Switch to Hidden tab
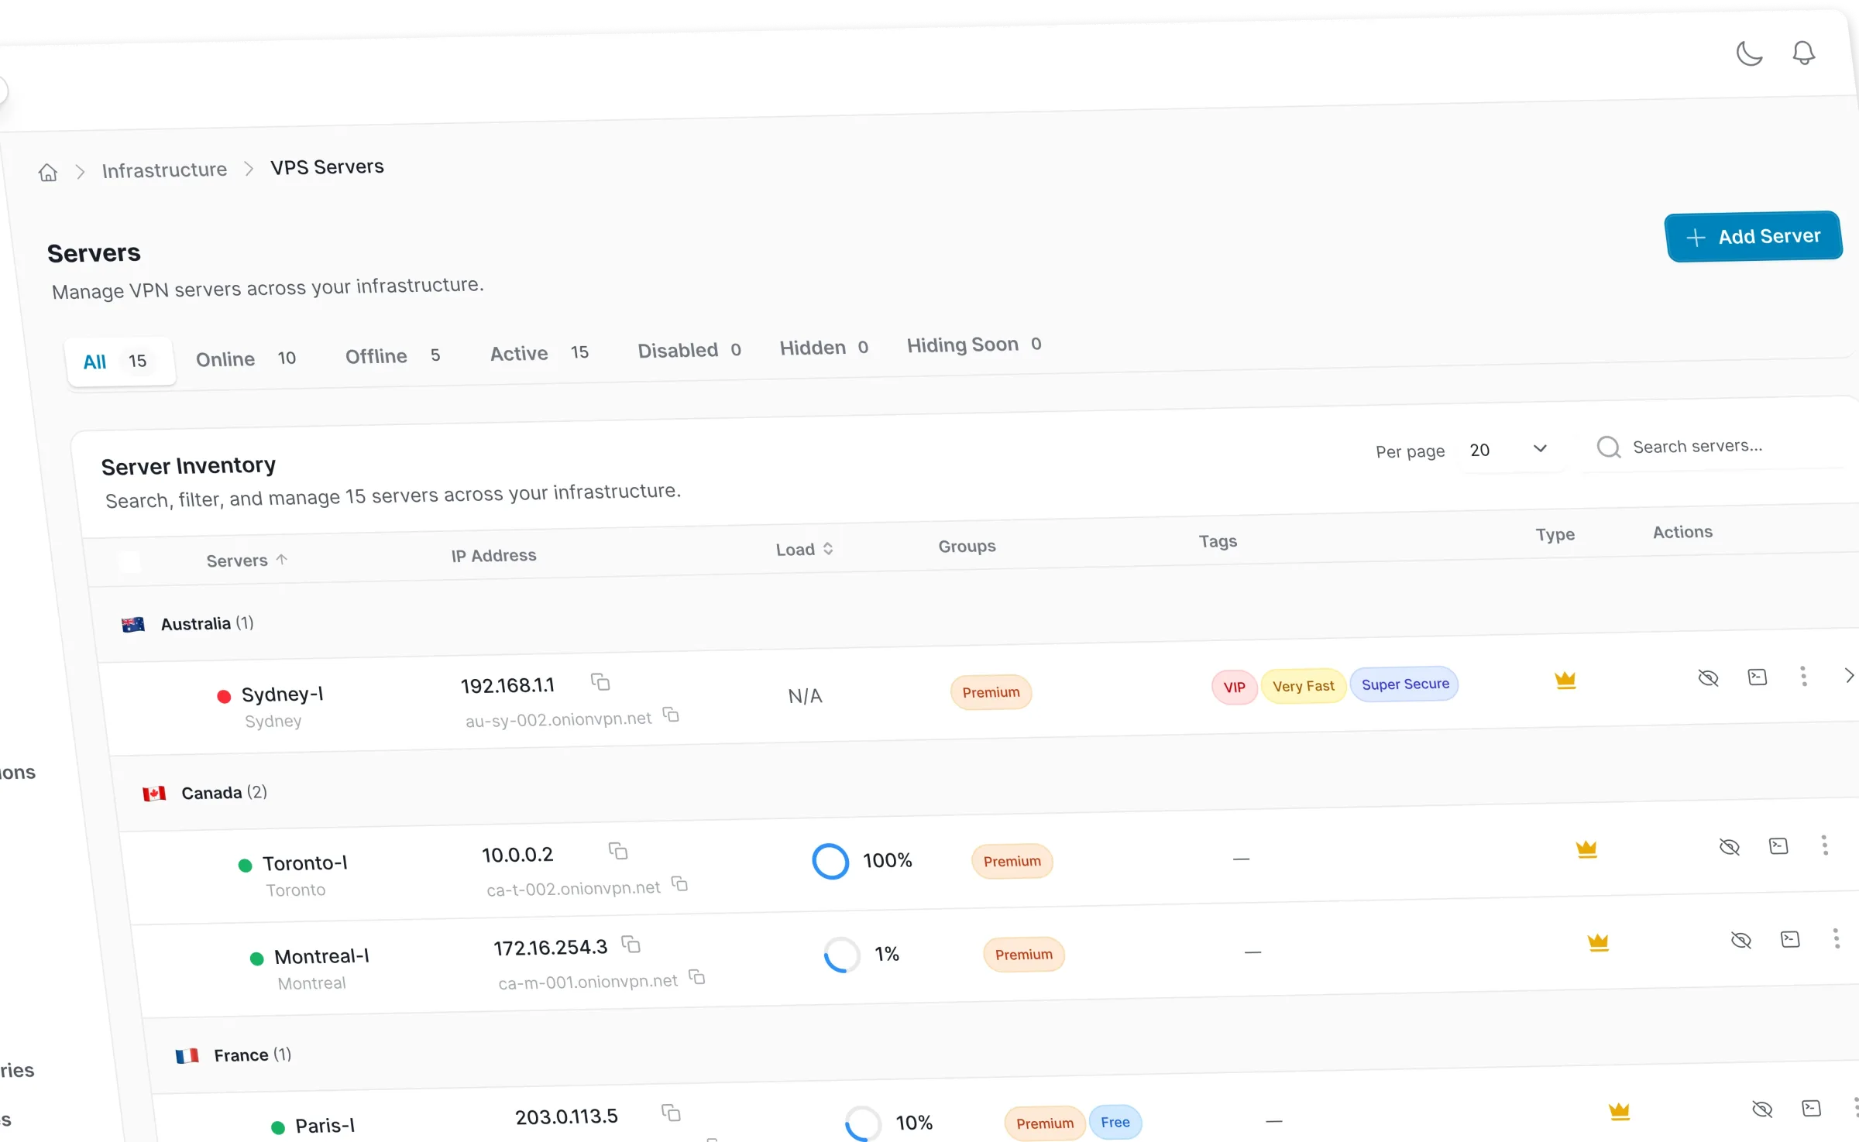The image size is (1859, 1142). pos(823,348)
